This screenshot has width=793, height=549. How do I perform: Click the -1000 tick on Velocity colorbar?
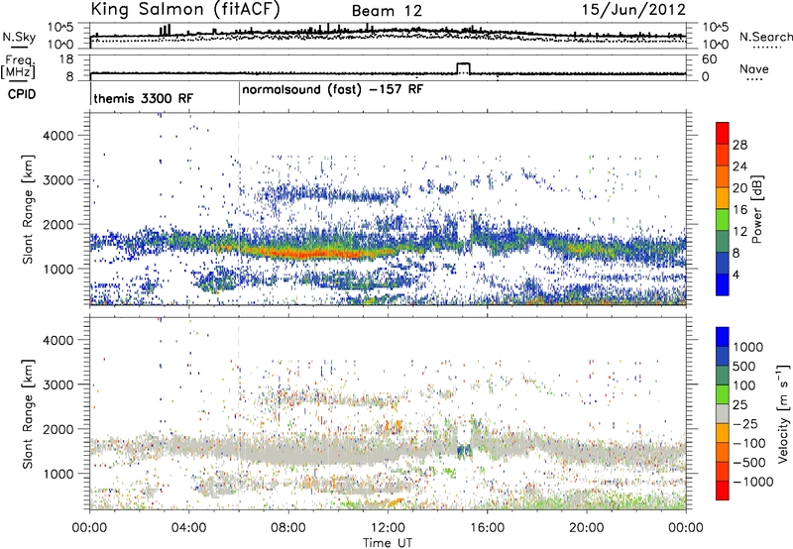pyautogui.click(x=752, y=482)
